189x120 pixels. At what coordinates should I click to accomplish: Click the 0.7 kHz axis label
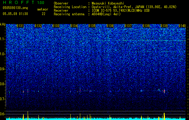pos(3,99)
